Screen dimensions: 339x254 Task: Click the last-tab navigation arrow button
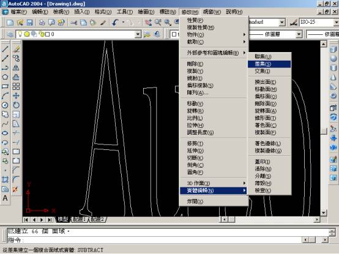[x=50, y=220]
